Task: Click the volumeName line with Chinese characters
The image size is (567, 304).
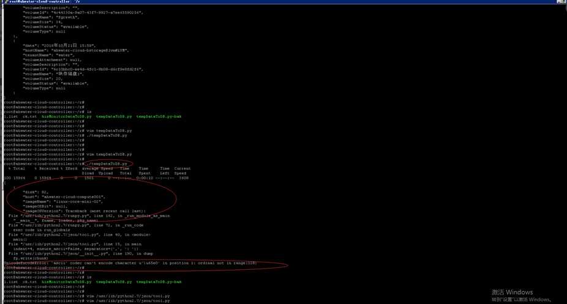Action: tap(53, 74)
